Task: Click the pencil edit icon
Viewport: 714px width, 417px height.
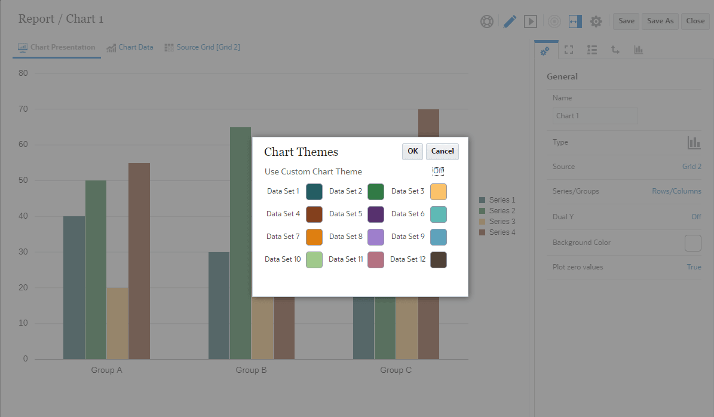Action: click(509, 22)
